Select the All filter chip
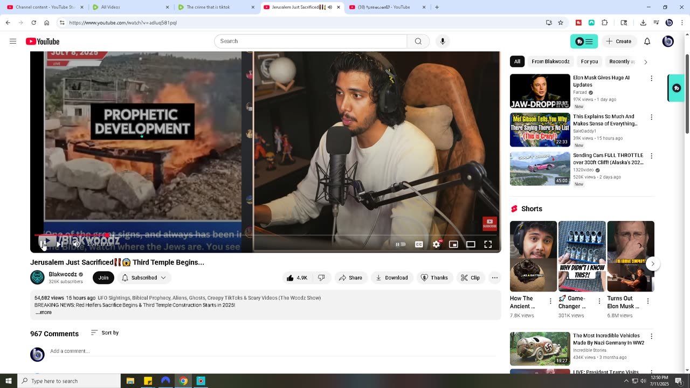The width and height of the screenshot is (690, 388). (x=517, y=61)
